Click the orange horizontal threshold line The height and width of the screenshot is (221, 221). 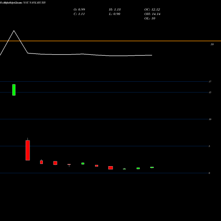coord(110,41)
